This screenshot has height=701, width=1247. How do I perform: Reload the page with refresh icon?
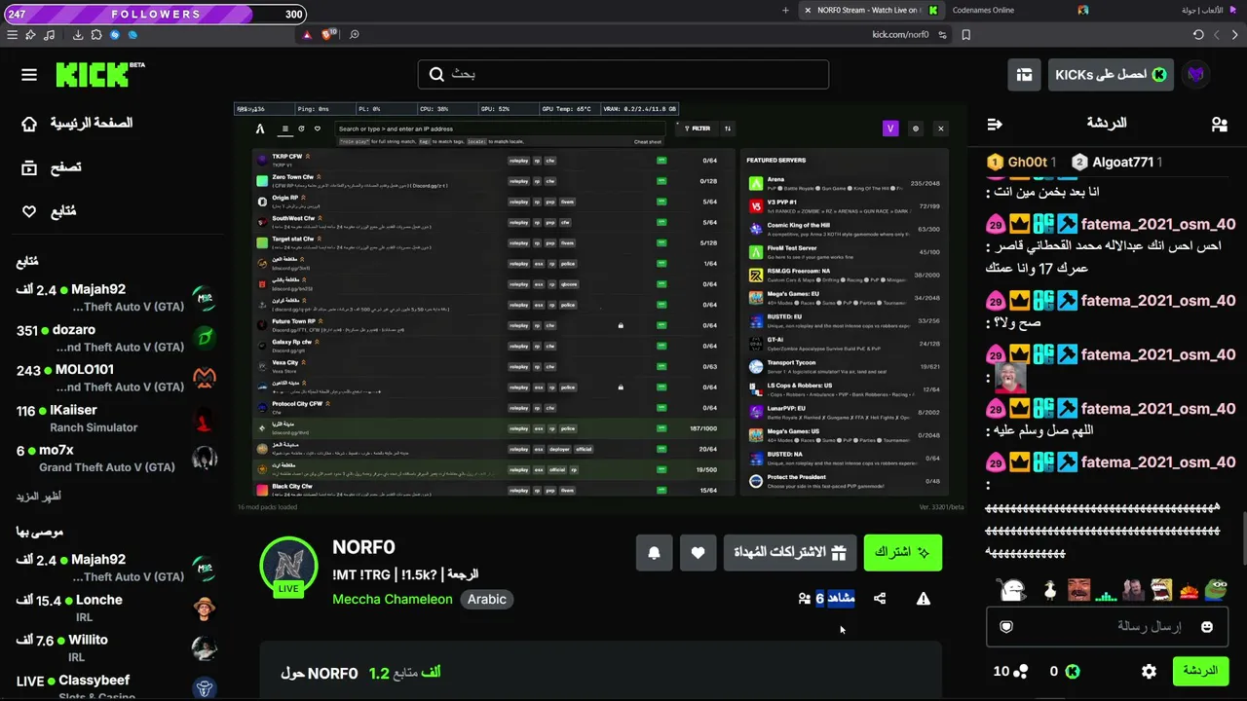(x=1198, y=35)
